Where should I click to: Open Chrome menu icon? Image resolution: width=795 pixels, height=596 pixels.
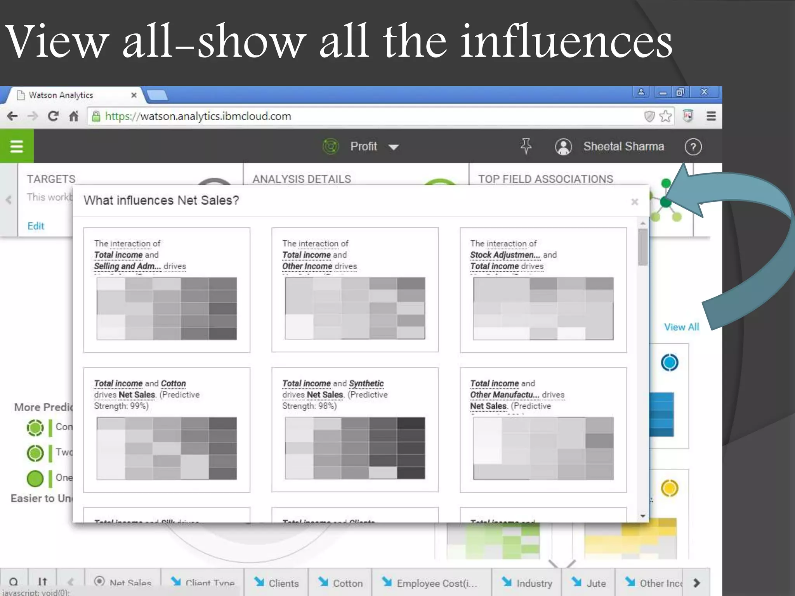711,116
